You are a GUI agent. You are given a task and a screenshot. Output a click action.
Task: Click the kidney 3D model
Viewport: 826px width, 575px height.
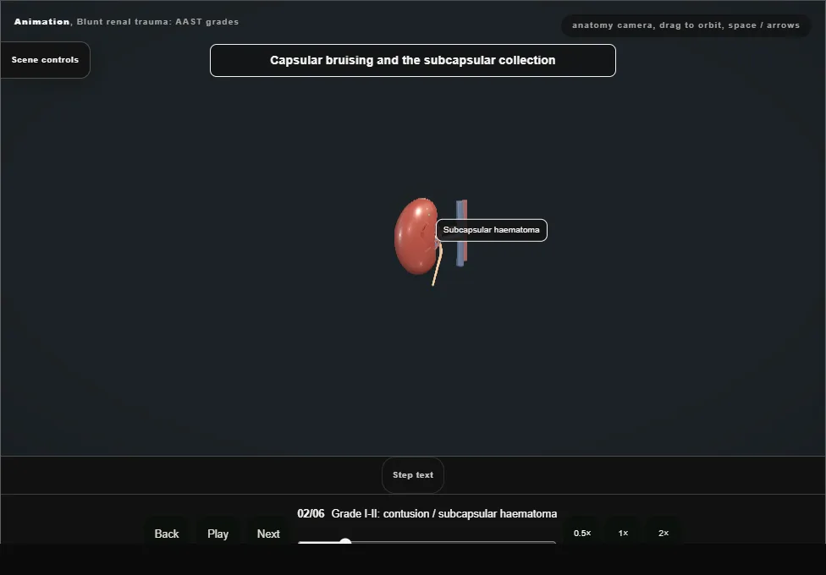coord(416,236)
